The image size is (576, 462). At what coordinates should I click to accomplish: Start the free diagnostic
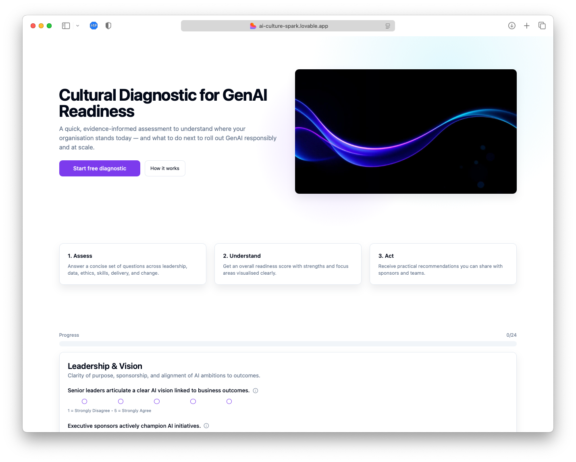pyautogui.click(x=100, y=168)
